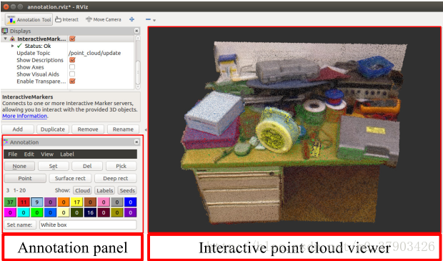This screenshot has height=261, width=443.
Task: Open the More Information link
Action: tap(24, 116)
